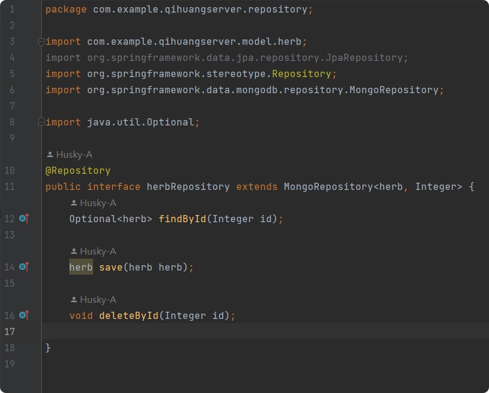
Task: Click the gutter icon beside deleteById on line 16
Action: coord(23,315)
